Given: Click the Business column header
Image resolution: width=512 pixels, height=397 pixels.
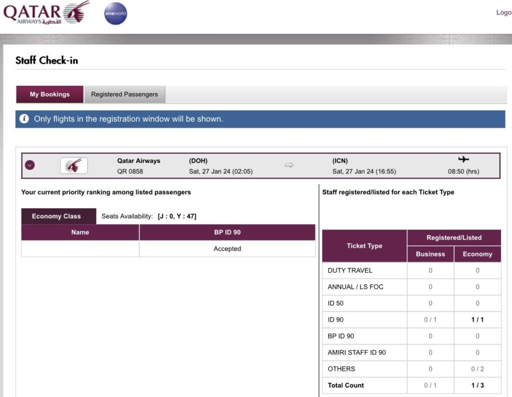Looking at the screenshot, I should [430, 254].
